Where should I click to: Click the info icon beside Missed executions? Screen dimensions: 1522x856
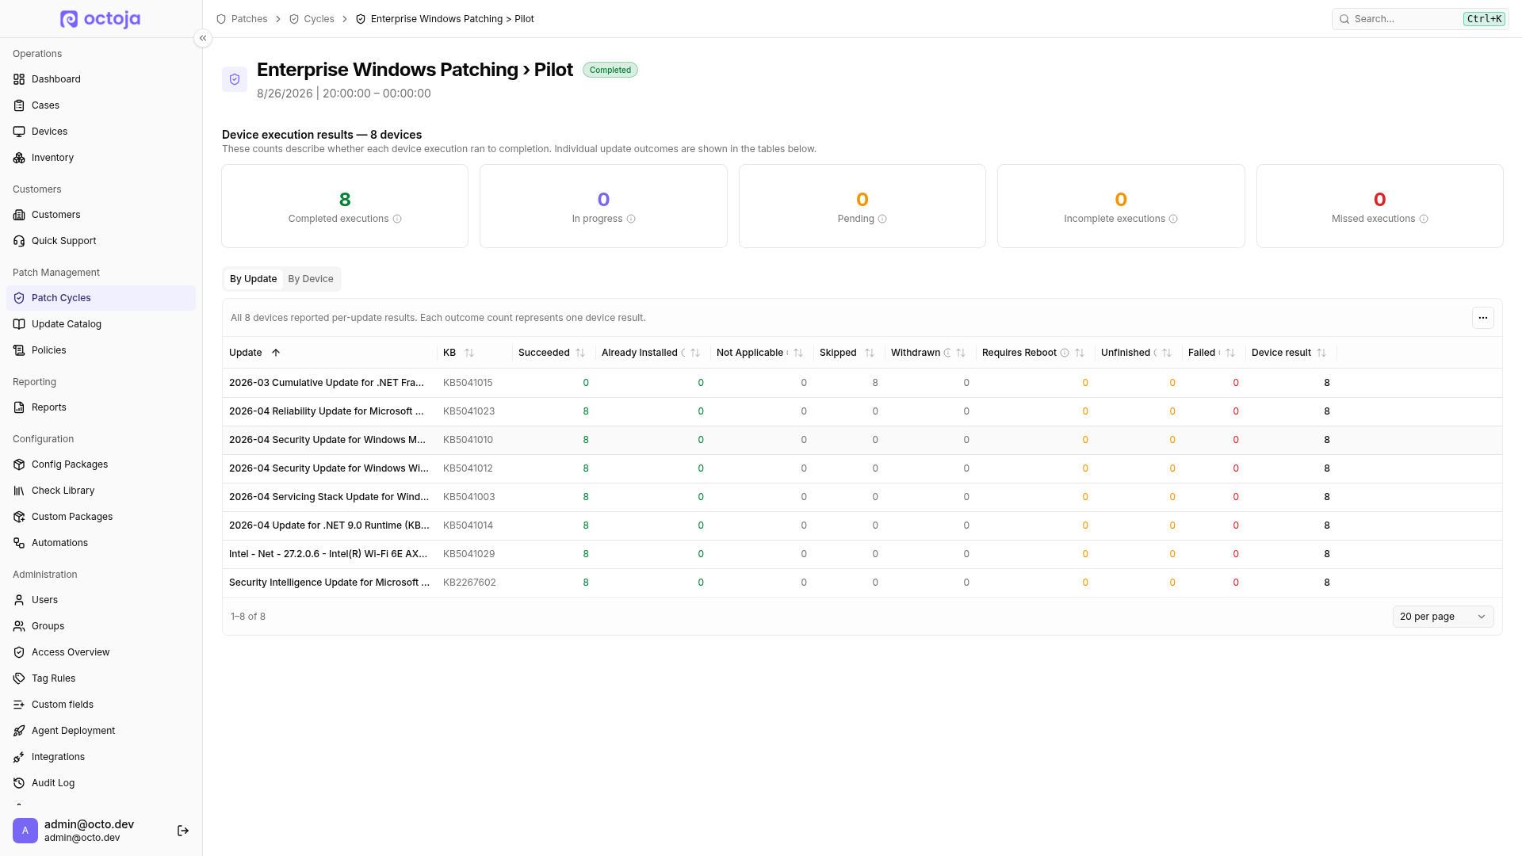[1424, 219]
